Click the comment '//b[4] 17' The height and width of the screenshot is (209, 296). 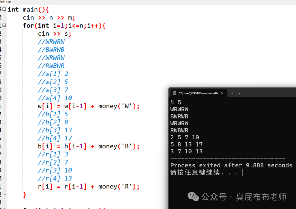click(55, 138)
